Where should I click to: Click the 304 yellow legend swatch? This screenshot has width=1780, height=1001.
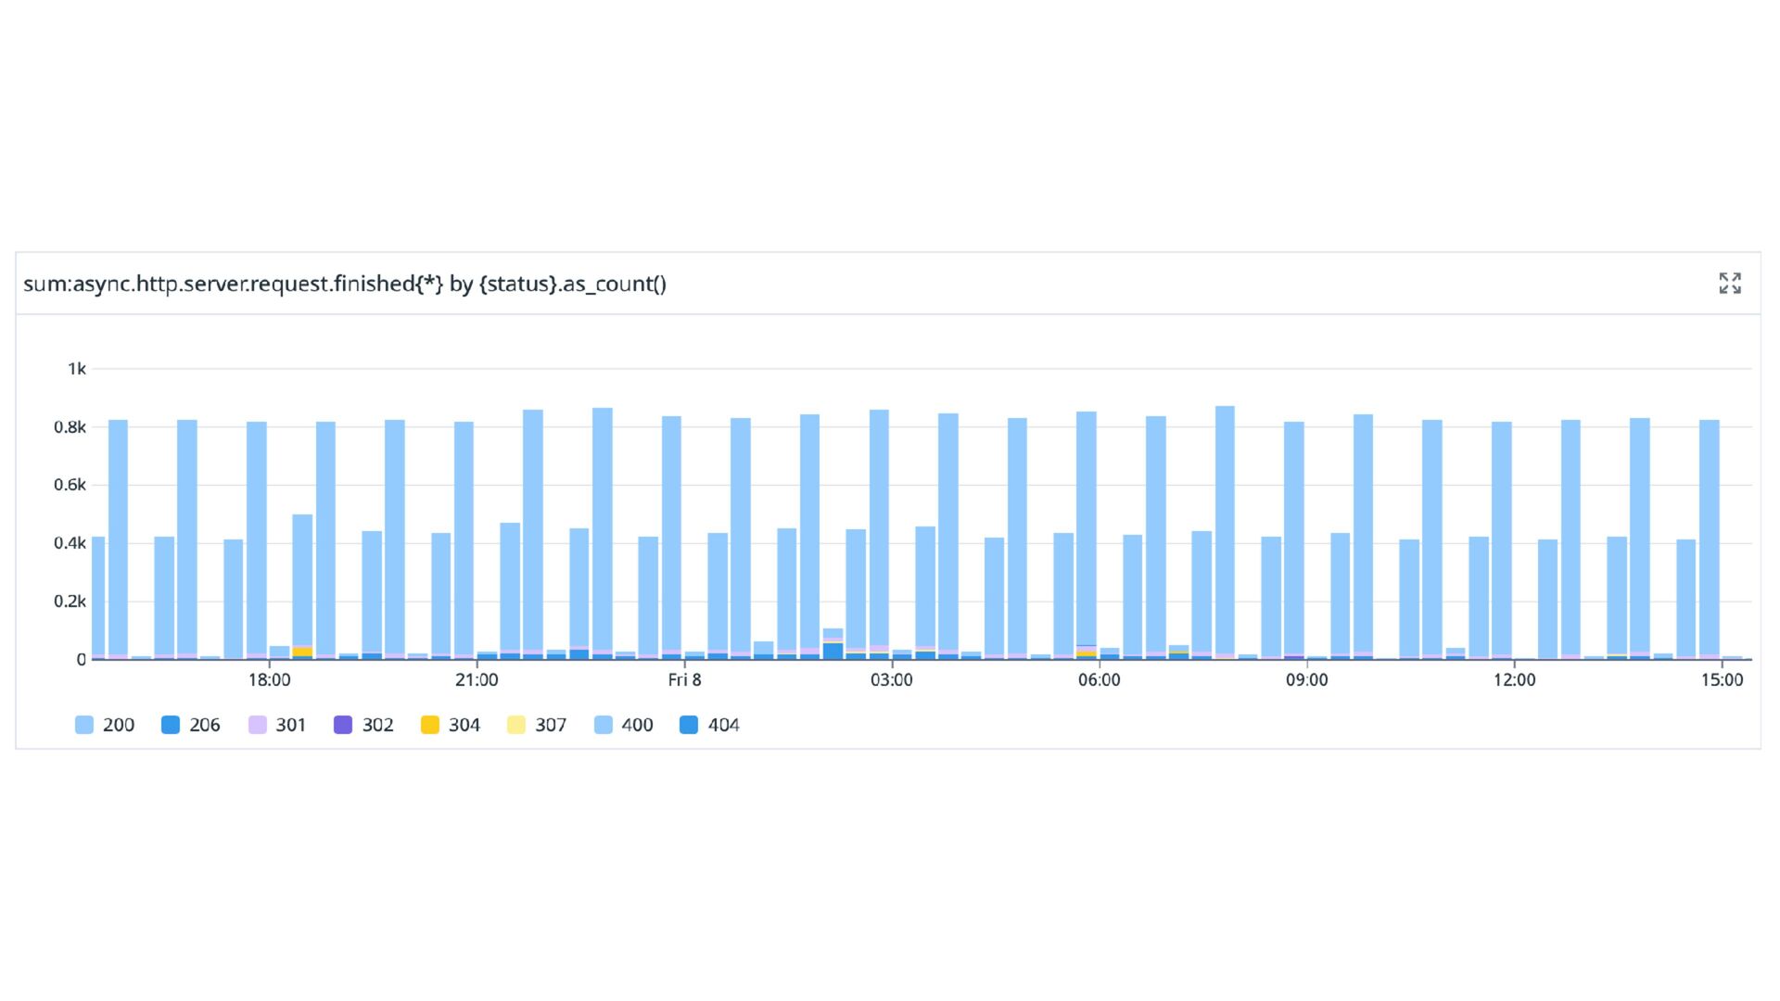[x=429, y=726]
